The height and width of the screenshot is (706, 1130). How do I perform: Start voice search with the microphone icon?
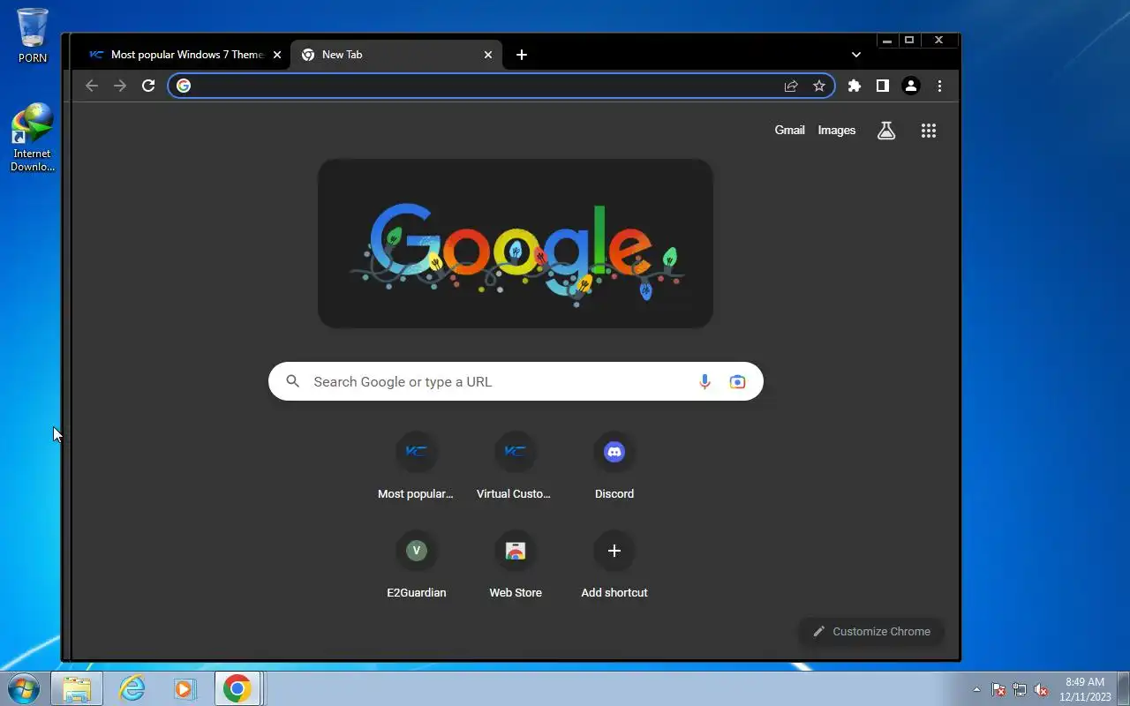tap(704, 382)
